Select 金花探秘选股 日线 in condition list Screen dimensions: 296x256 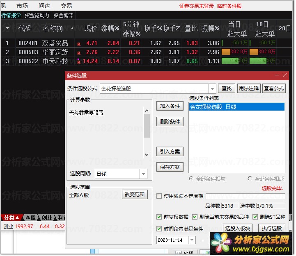237,107
